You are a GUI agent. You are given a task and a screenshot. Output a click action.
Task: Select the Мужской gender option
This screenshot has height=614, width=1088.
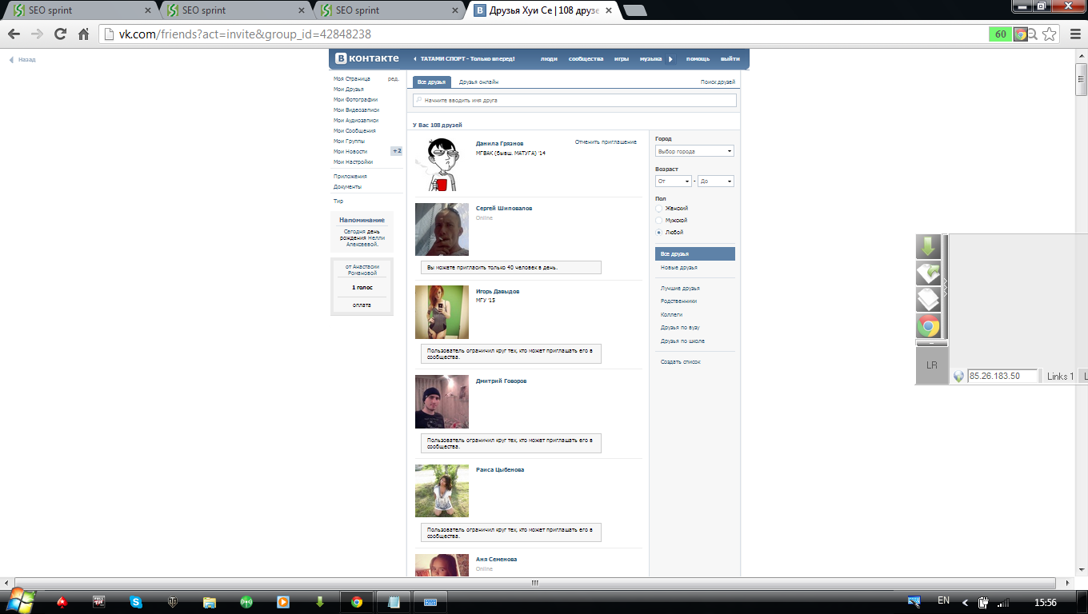click(658, 220)
